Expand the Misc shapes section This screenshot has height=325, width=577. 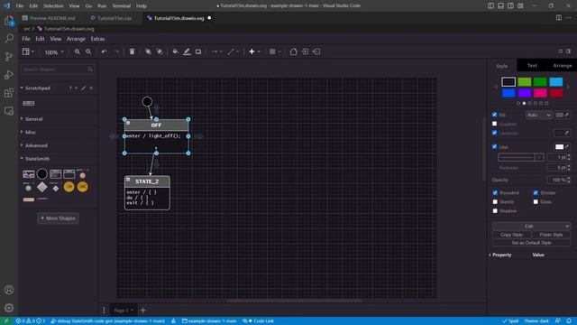[x=31, y=133]
